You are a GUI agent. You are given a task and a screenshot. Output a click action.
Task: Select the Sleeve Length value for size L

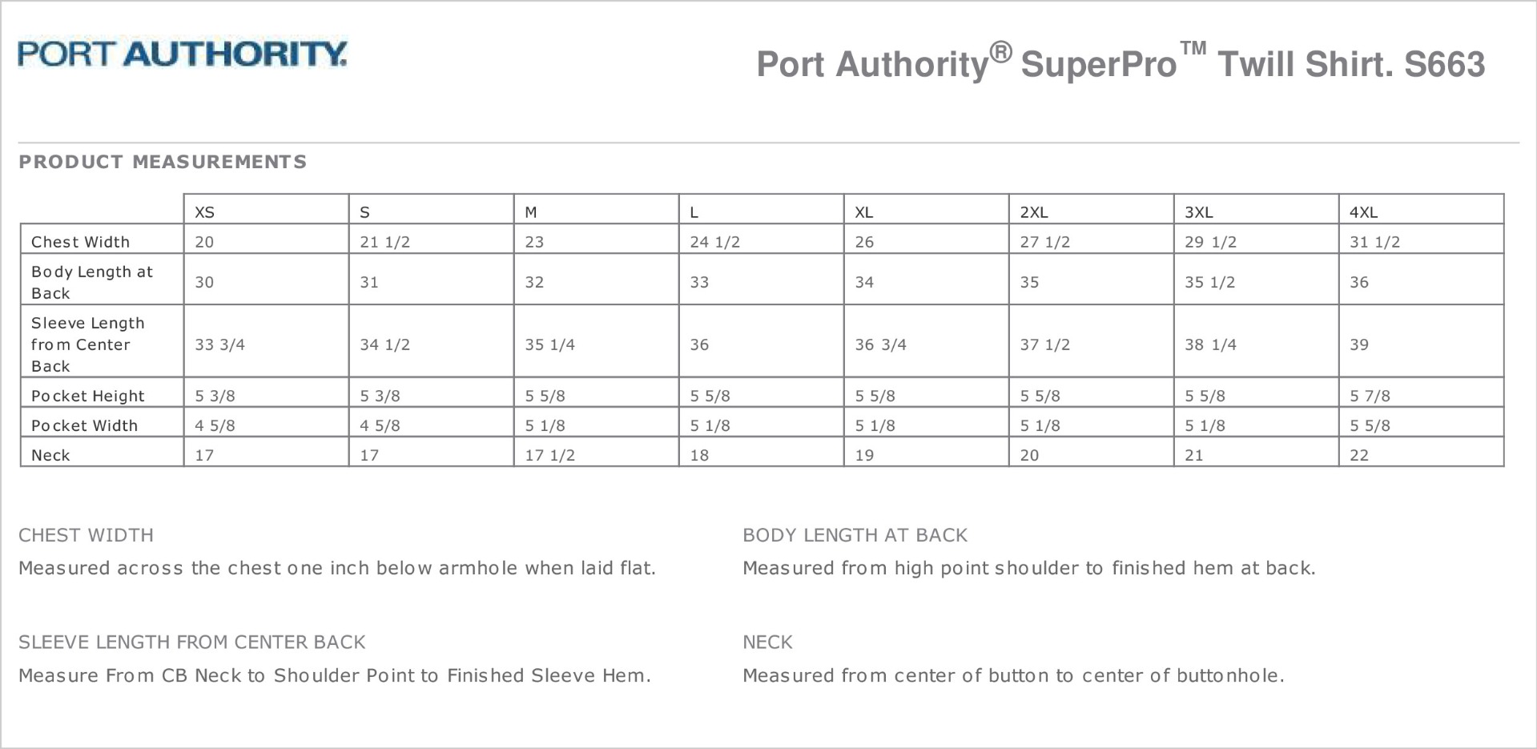699,344
